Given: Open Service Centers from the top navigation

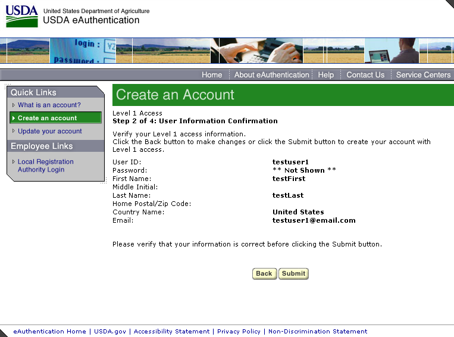Looking at the screenshot, I should pos(423,75).
